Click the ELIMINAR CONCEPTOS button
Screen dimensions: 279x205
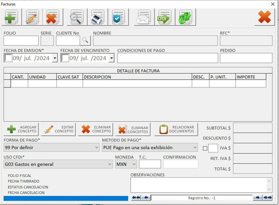tap(133, 129)
